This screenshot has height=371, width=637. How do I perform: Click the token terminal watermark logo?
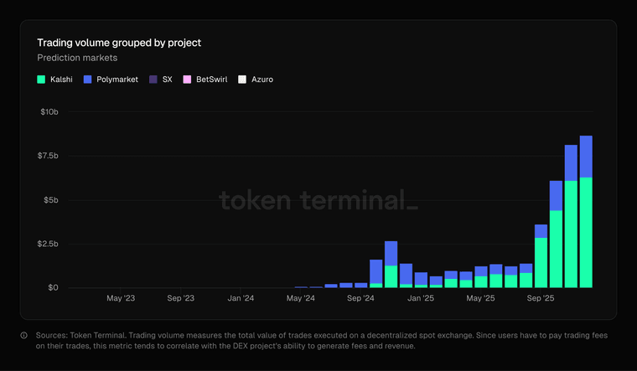pyautogui.click(x=318, y=200)
